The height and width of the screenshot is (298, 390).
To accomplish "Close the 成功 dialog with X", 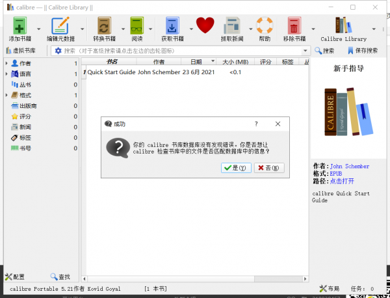I will coord(278,124).
